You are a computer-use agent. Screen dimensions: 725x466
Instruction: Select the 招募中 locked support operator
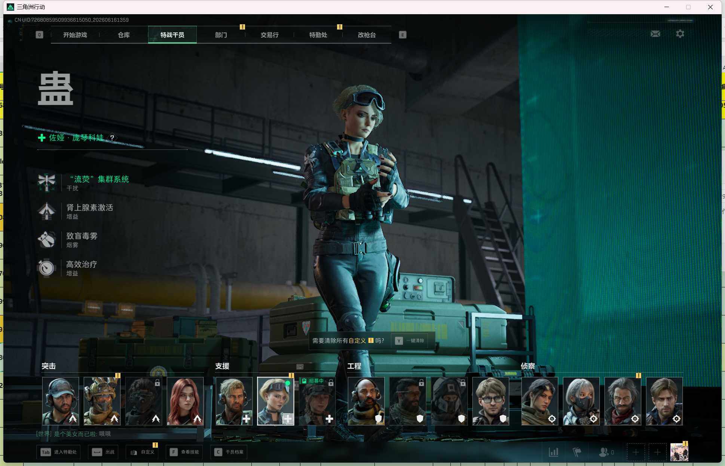(317, 401)
